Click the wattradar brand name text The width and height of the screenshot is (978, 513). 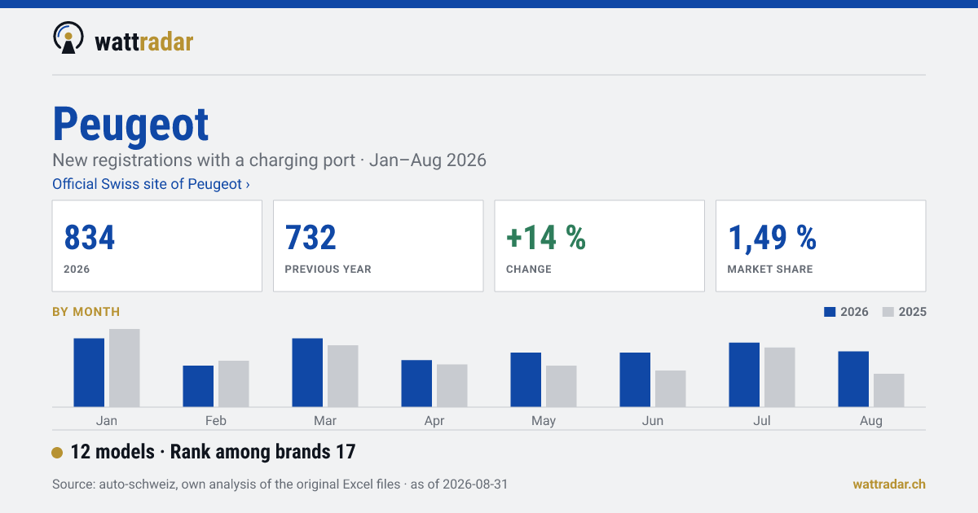pos(143,41)
